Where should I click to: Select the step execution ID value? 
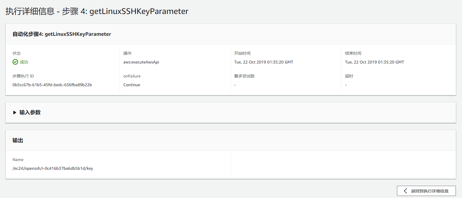[52, 85]
